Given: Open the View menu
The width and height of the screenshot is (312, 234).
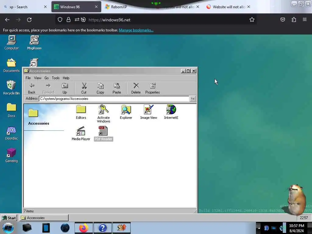Looking at the screenshot, I should point(37,78).
